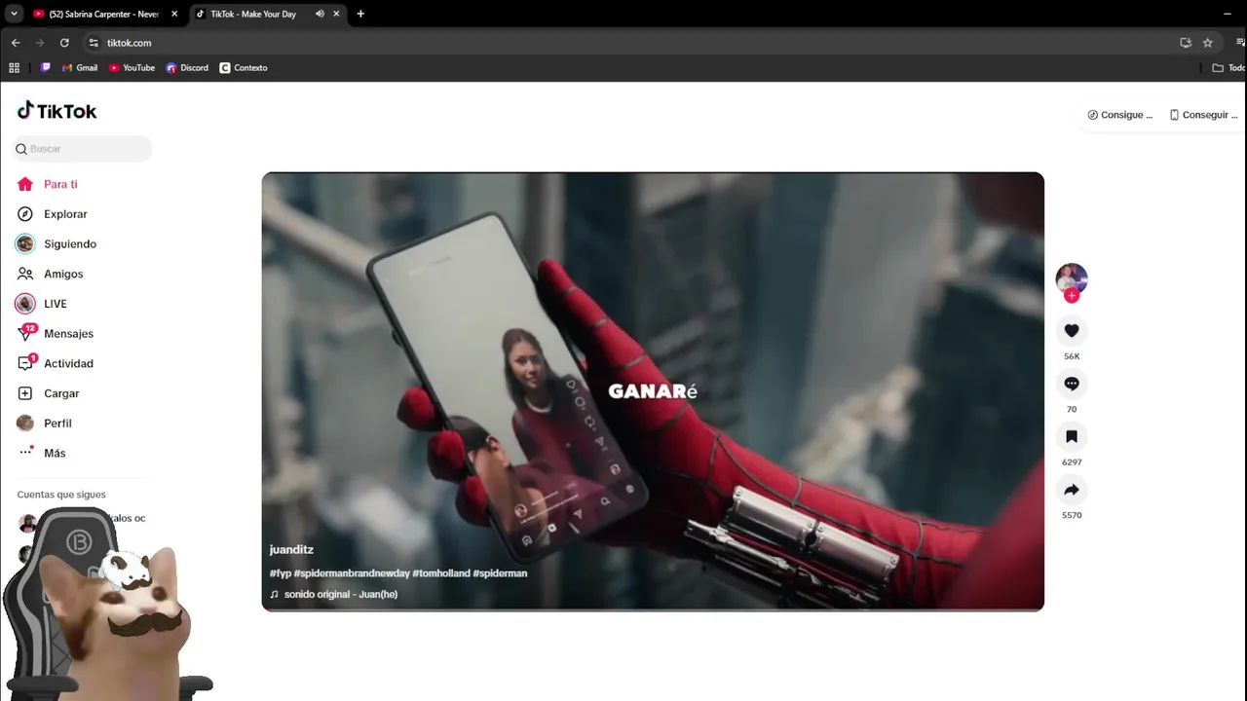
Task: Click the Conseguir... app button
Action: (x=1203, y=115)
